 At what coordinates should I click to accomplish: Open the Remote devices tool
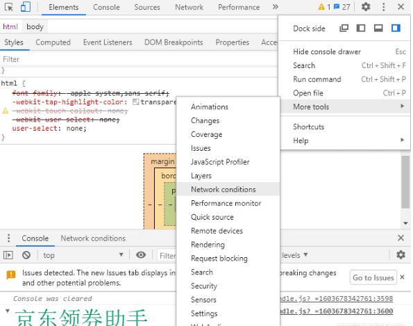click(x=228, y=231)
